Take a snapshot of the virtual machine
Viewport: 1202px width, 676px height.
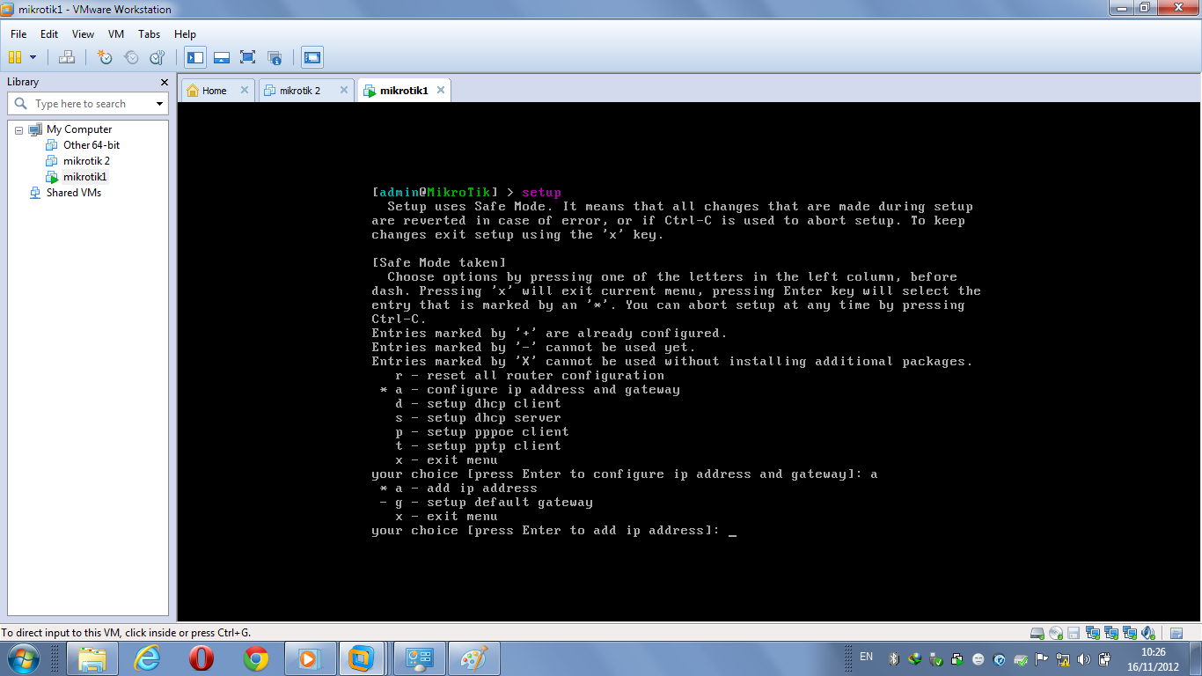point(104,56)
